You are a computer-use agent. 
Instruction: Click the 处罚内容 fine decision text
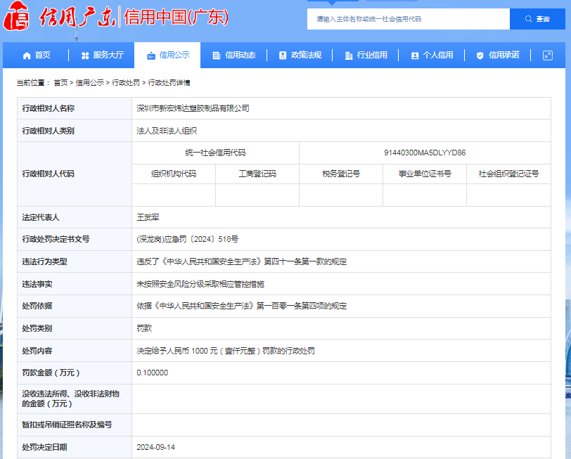point(226,351)
